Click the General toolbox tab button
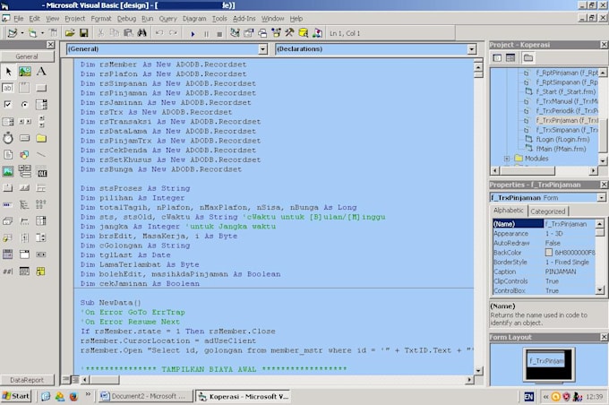The width and height of the screenshot is (609, 405). [27, 56]
